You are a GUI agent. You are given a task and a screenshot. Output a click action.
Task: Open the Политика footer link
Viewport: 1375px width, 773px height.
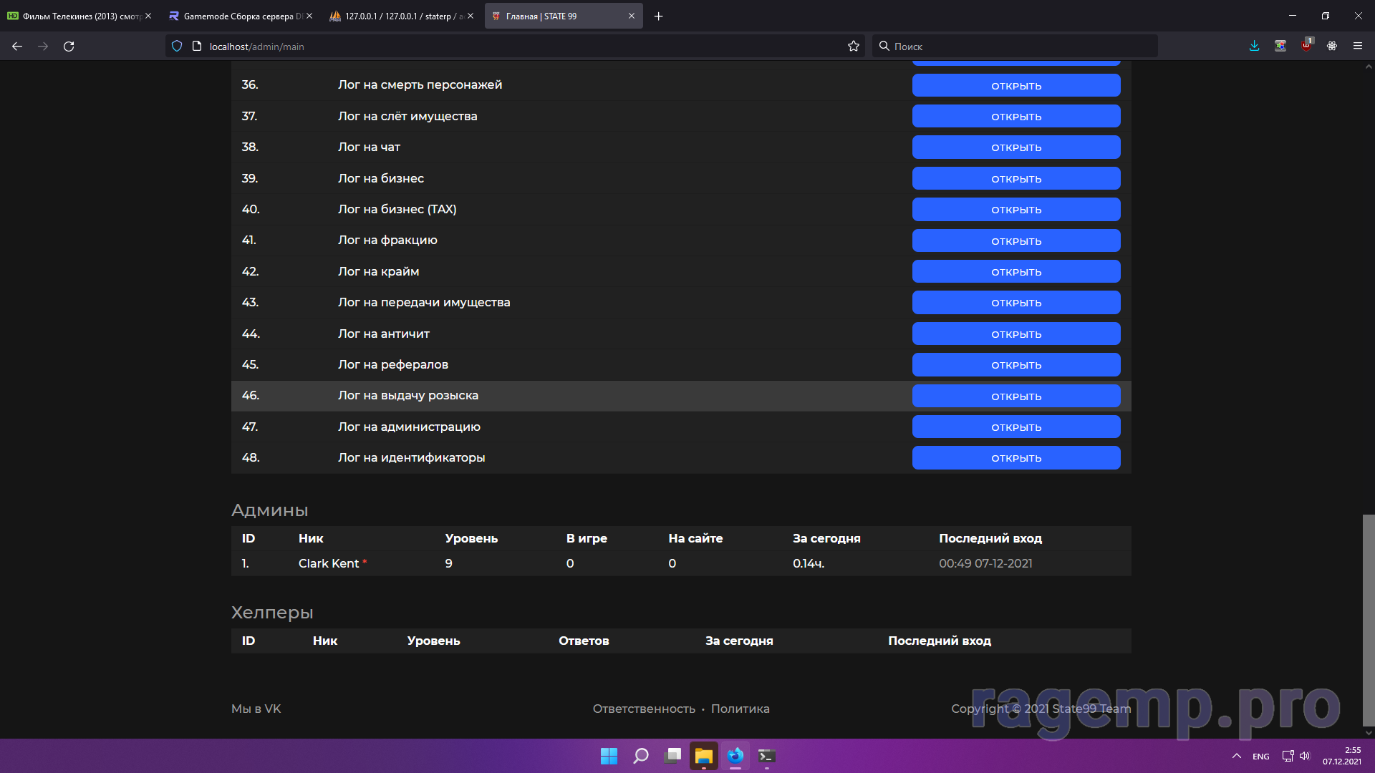pyautogui.click(x=740, y=709)
